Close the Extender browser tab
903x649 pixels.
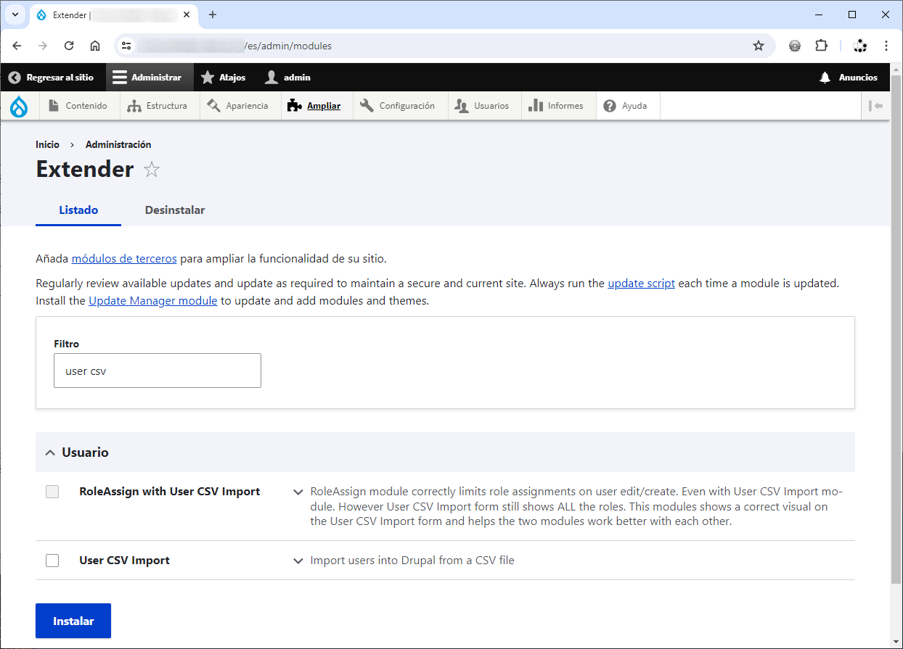pos(187,15)
